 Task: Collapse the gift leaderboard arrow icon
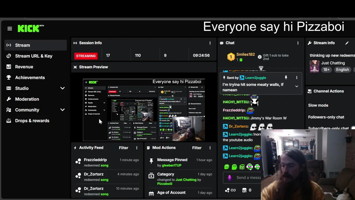tap(261, 68)
